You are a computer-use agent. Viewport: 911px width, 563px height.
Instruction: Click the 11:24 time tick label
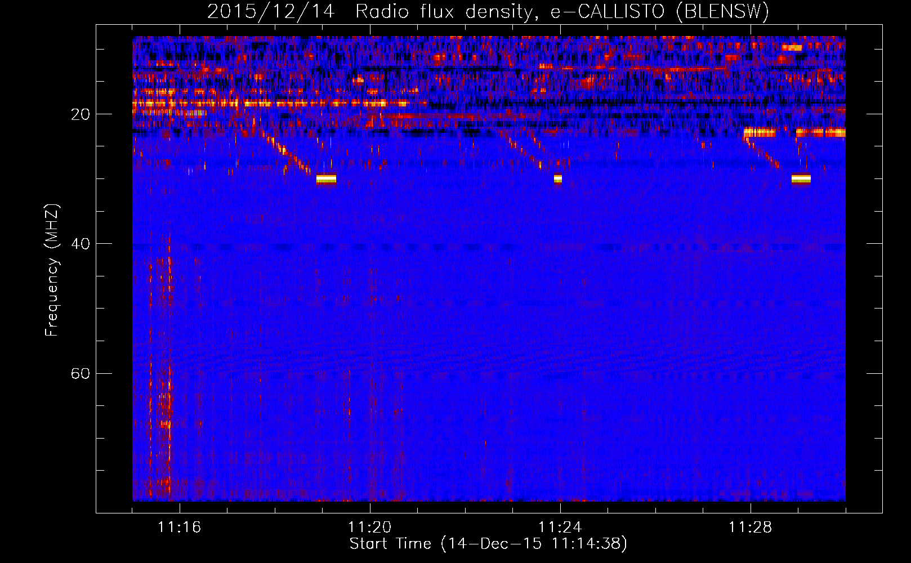(x=560, y=528)
